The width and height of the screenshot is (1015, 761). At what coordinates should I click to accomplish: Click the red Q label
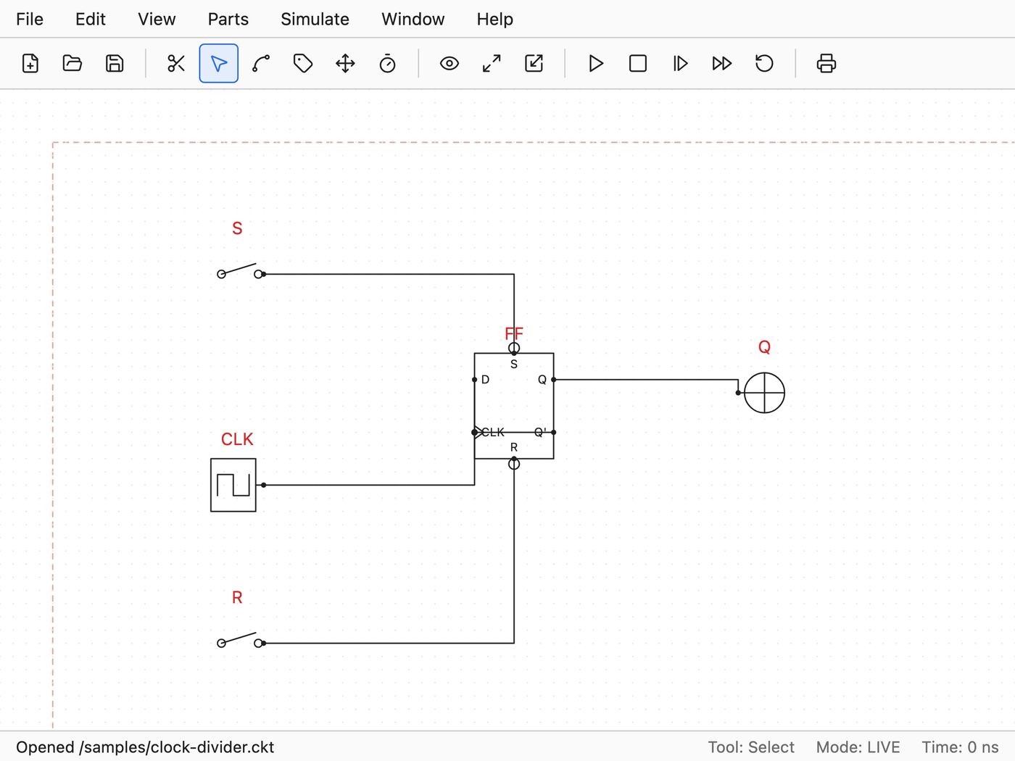point(764,347)
